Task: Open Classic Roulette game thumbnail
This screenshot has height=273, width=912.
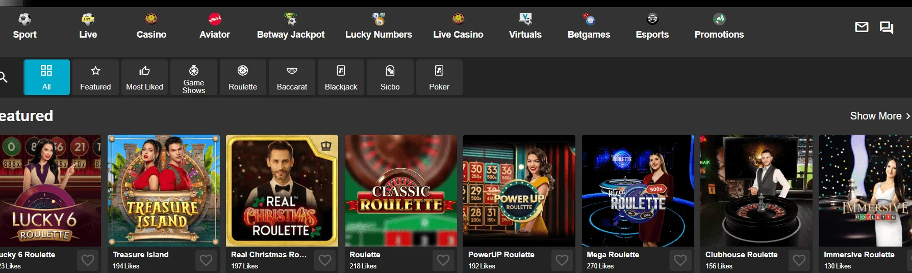Action: 401,191
